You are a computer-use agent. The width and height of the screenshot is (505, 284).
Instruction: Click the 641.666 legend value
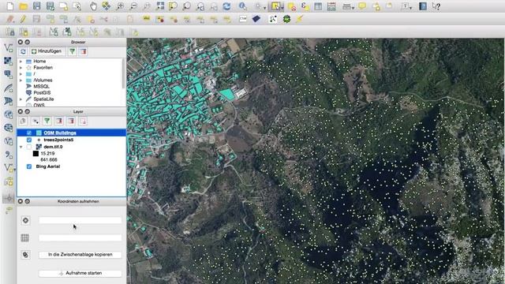pyautogui.click(x=49, y=159)
